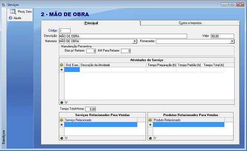
Task: Click green status icon under Produtos Relacionados
Action: click(150, 138)
